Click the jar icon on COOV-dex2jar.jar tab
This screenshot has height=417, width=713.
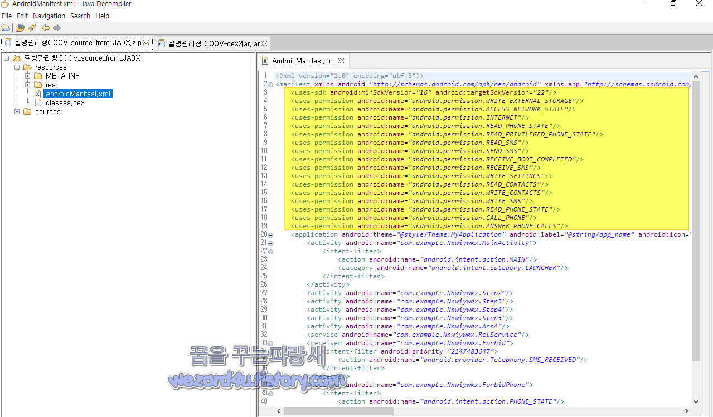(x=162, y=43)
